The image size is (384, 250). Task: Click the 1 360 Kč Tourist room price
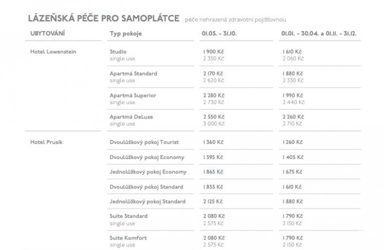[213, 142]
